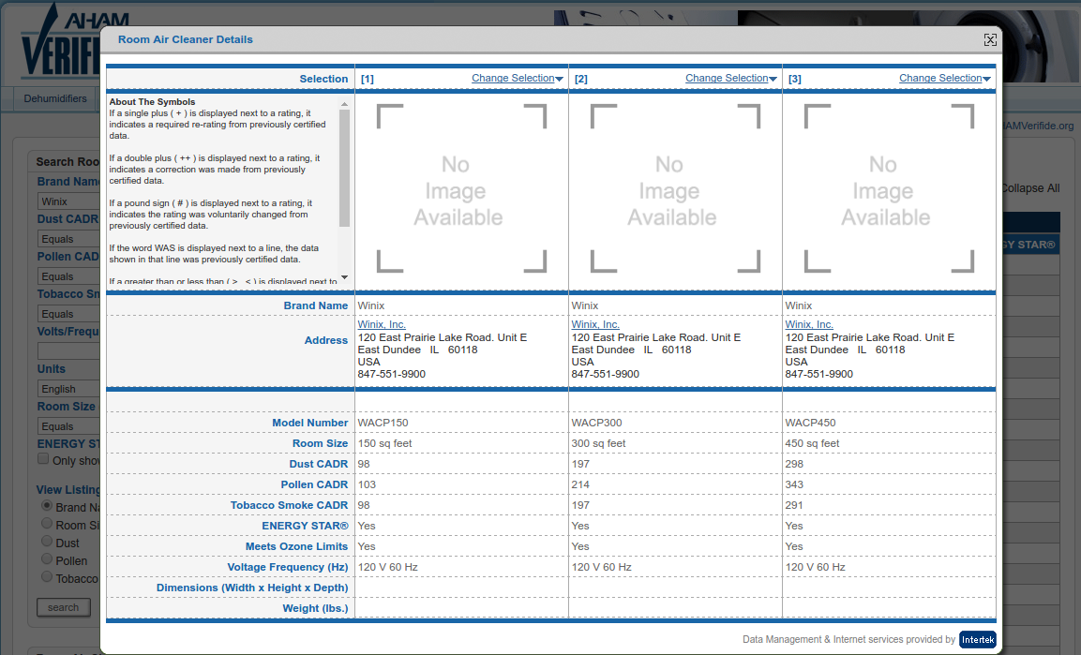This screenshot has width=1081, height=655.
Task: Focus the Brand Name field containing Winix
Action: 69,201
